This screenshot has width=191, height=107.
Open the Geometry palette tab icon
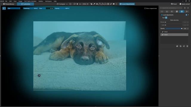(x=177, y=11)
